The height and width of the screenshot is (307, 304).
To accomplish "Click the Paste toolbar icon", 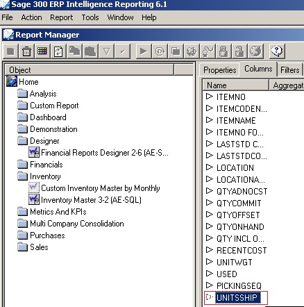I will click(x=90, y=51).
